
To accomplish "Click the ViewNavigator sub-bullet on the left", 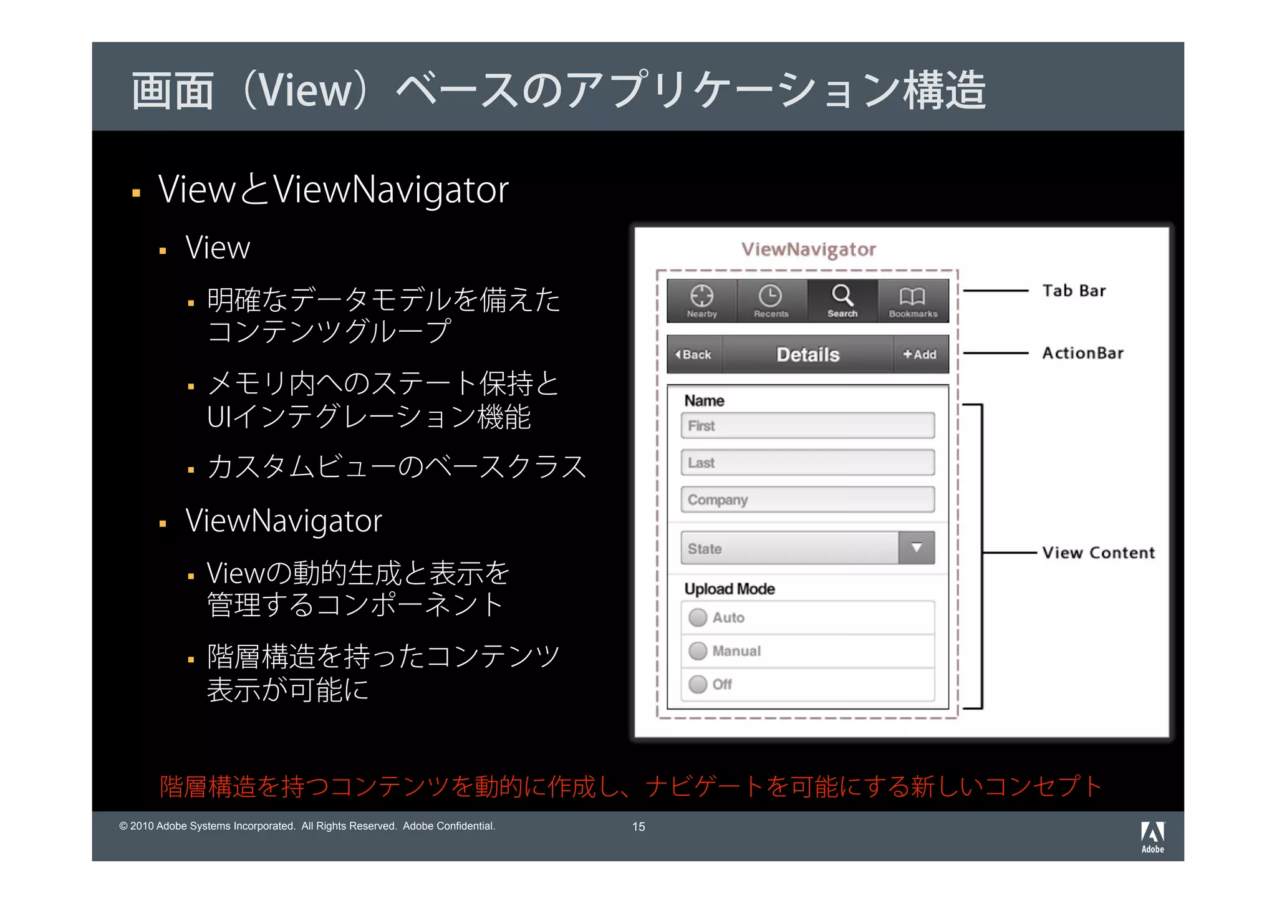I will [284, 521].
